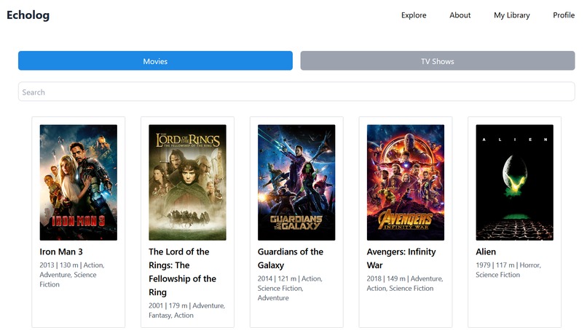Image resolution: width=587 pixels, height=330 pixels.
Task: Click the Guardians of the Galaxy title
Action: (x=291, y=259)
